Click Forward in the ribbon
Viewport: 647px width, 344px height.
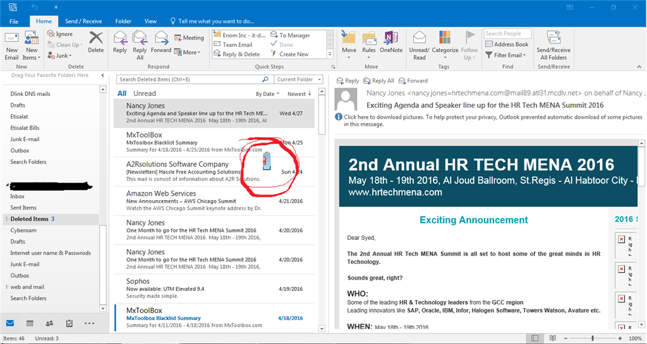click(x=161, y=42)
